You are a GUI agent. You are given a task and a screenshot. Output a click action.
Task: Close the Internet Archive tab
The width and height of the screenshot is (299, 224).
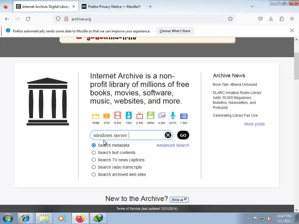(74, 6)
